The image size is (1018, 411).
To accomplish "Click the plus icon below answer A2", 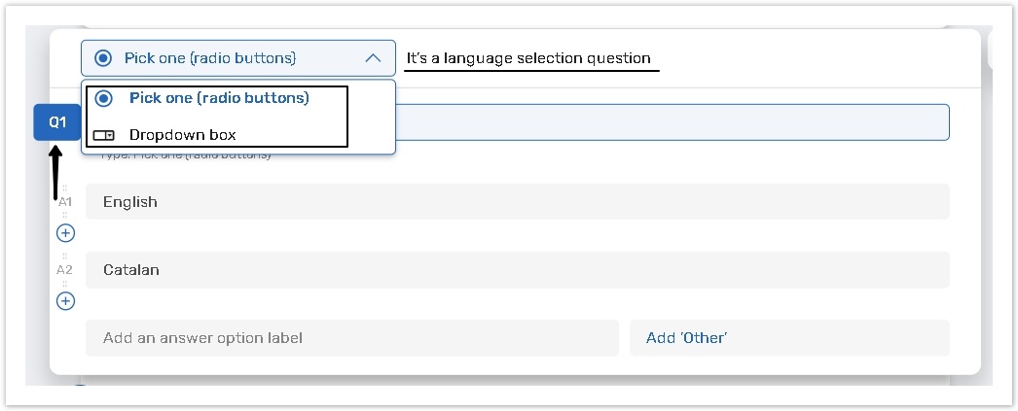I will 65,301.
